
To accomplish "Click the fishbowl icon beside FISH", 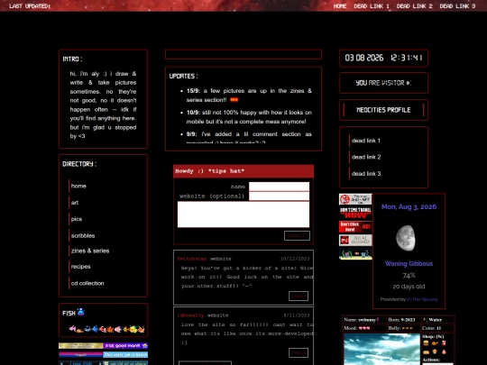I will coord(81,312).
